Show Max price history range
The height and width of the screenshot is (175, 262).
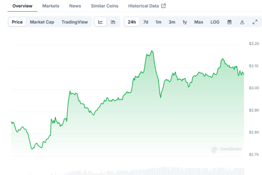tap(199, 22)
